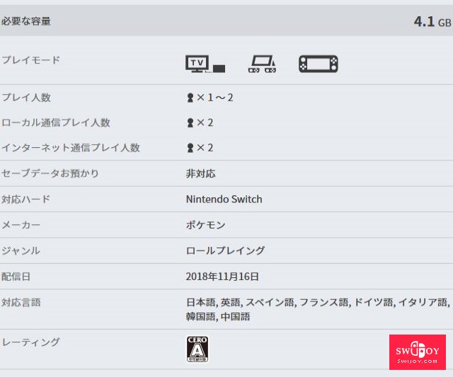Image resolution: width=453 pixels, height=377 pixels.
Task: Click player icon in ローカル通信プレイ人数 row
Action: (x=190, y=122)
